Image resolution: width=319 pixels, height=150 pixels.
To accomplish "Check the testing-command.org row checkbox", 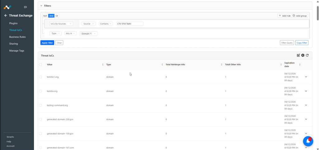I will (x=40, y=105).
